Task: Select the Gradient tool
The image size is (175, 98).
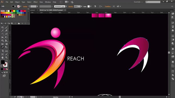Action: [x=6, y=44]
